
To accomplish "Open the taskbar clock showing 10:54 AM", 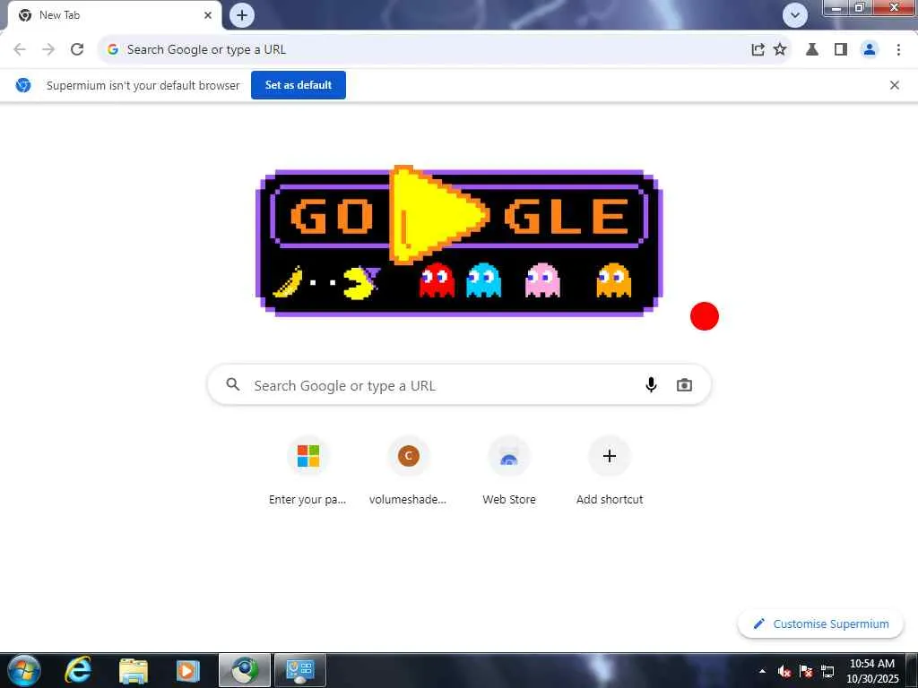I will pyautogui.click(x=872, y=671).
